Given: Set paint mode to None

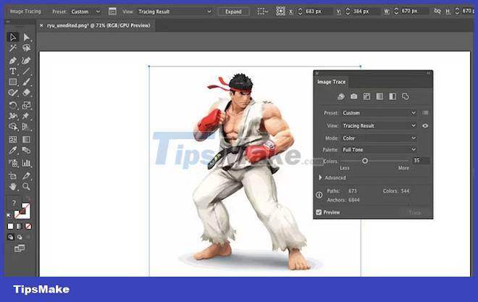Looking at the screenshot, I should pos(28,227).
